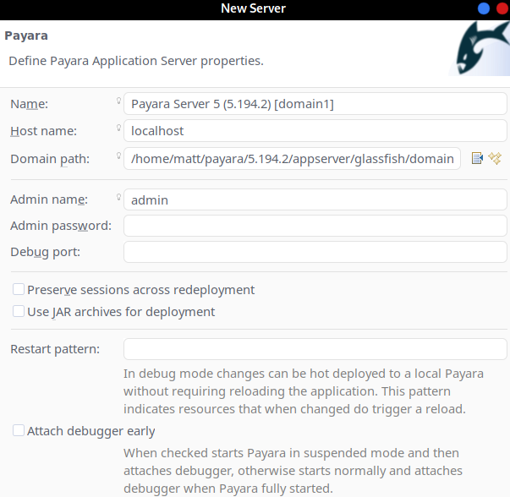The height and width of the screenshot is (497, 510).
Task: Click the Admin name field
Action: click(315, 200)
